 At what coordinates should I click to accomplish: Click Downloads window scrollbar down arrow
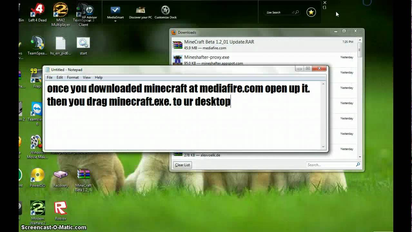coord(360,157)
